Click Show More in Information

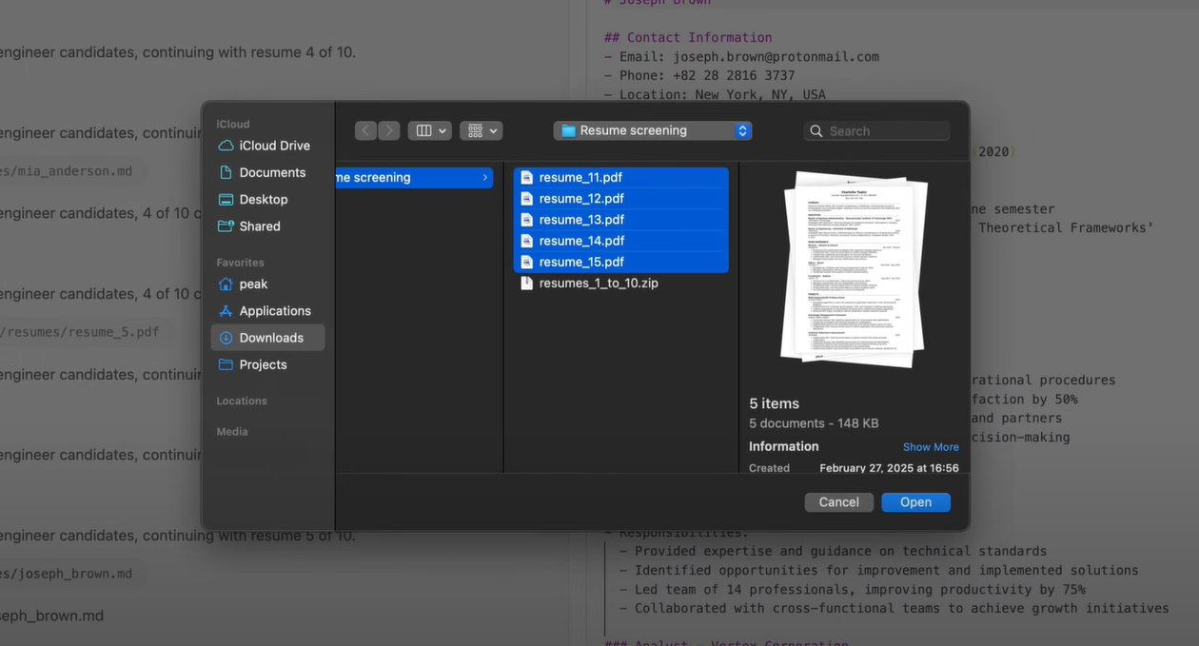pos(931,447)
